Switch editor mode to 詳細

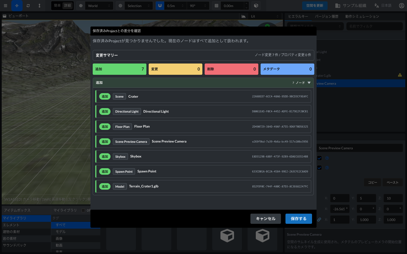(68, 6)
